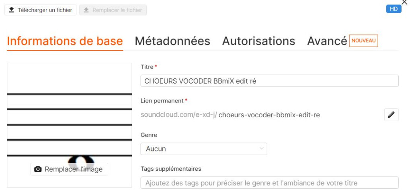This screenshot has width=410, height=190.
Task: Click the track artwork thumbnail
Action: click(70, 116)
